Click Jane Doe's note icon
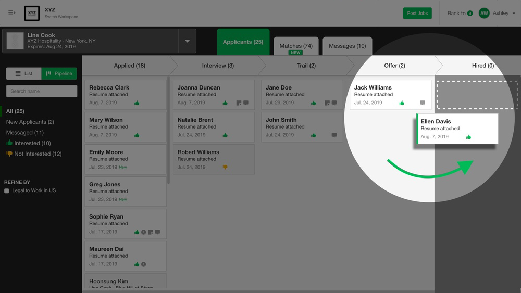 (x=327, y=103)
